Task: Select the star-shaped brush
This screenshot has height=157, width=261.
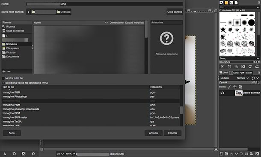Action: (x=223, y=30)
